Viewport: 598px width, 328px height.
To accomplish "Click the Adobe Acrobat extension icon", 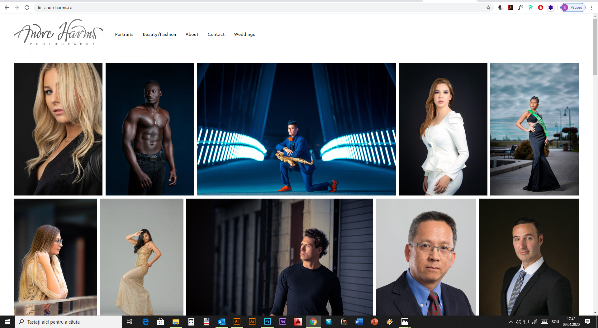I will click(511, 7).
